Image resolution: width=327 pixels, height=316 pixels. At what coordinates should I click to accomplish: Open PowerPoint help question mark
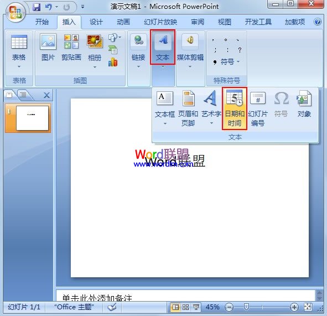(318, 22)
